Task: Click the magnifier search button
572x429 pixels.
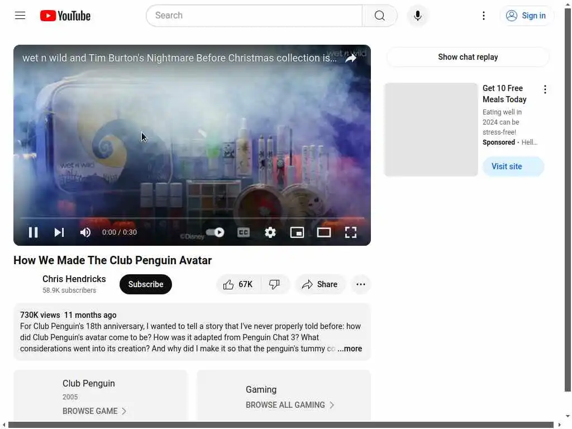Action: tap(379, 15)
